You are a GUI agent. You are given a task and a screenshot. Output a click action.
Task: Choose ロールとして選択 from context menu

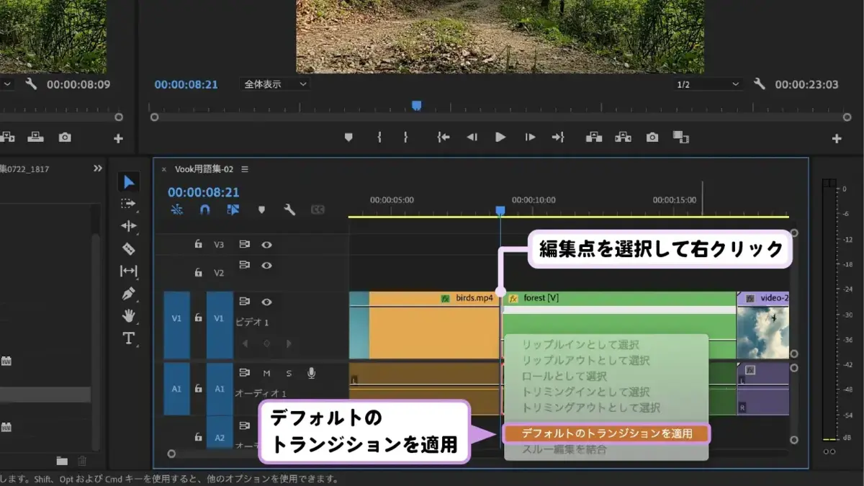564,376
